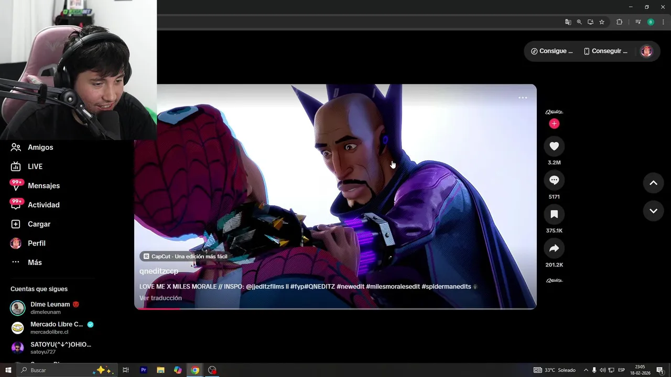Click the CapCut edit badge

tap(185, 257)
